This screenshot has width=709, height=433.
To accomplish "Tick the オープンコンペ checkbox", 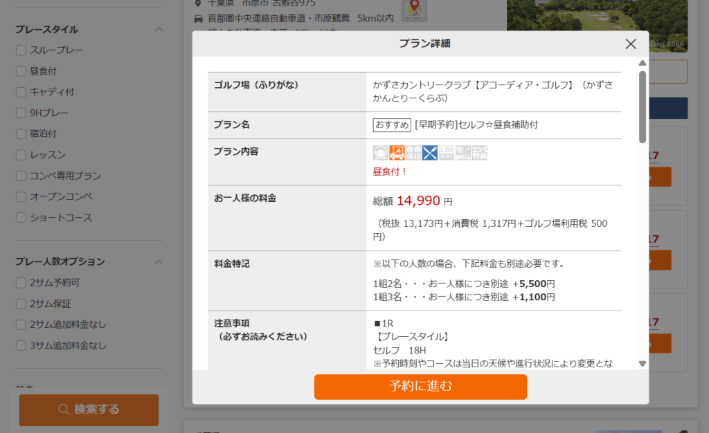I will [21, 197].
